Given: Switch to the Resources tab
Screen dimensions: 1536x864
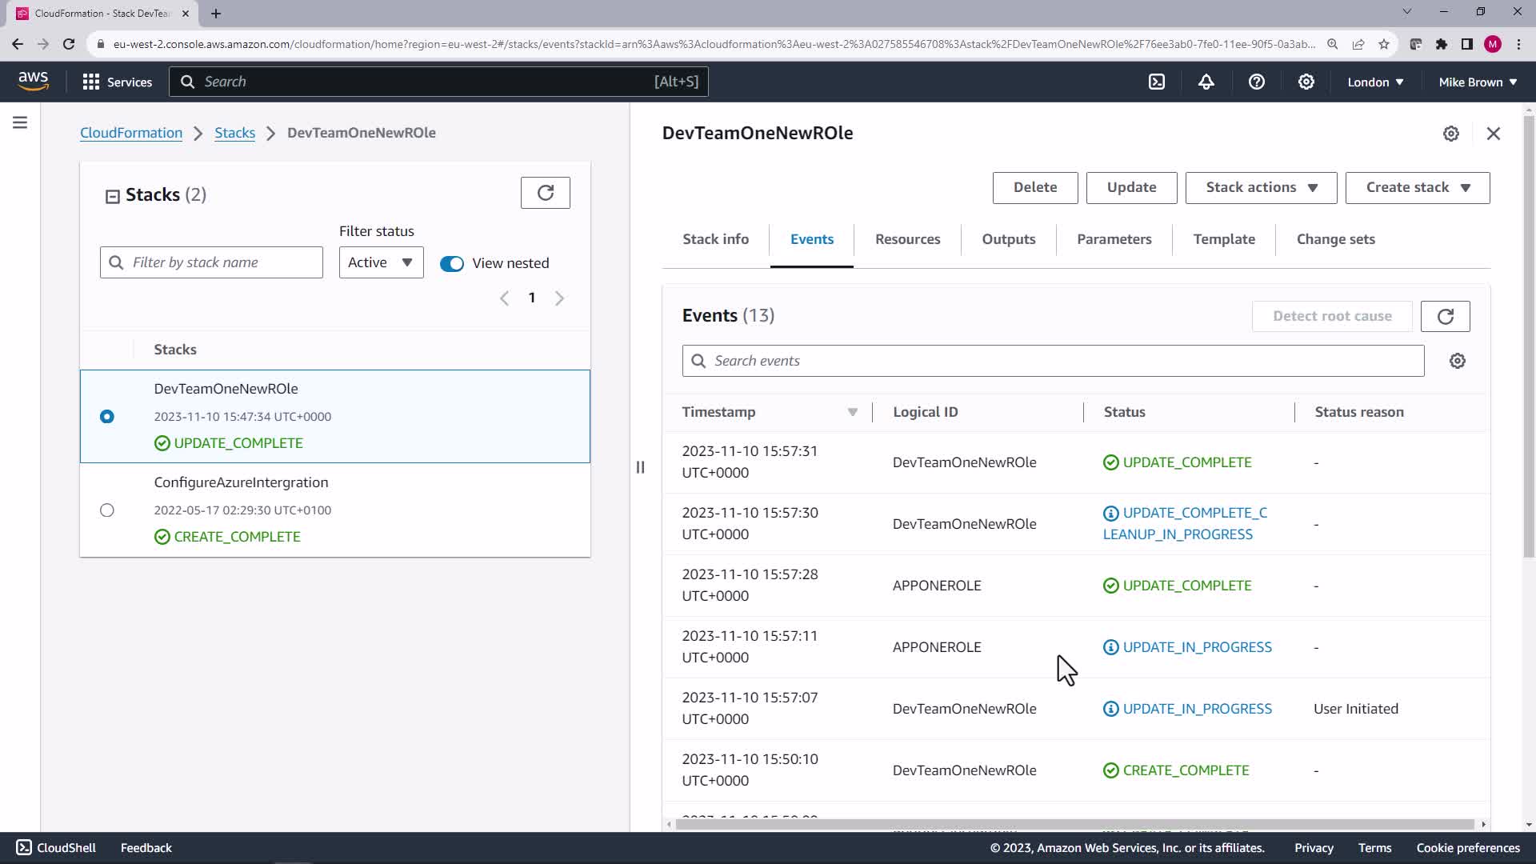Looking at the screenshot, I should (x=907, y=239).
